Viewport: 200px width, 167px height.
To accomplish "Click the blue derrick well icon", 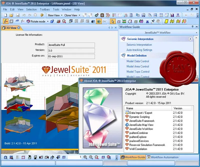I will (x=147, y=22).
